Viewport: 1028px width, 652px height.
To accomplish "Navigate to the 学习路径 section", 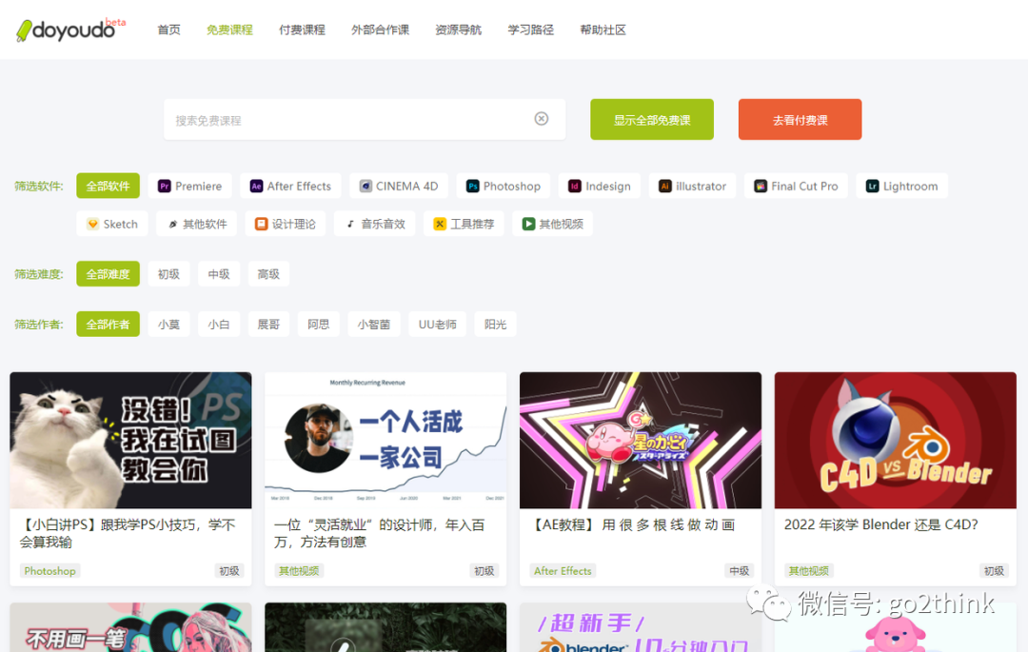I will tap(530, 30).
